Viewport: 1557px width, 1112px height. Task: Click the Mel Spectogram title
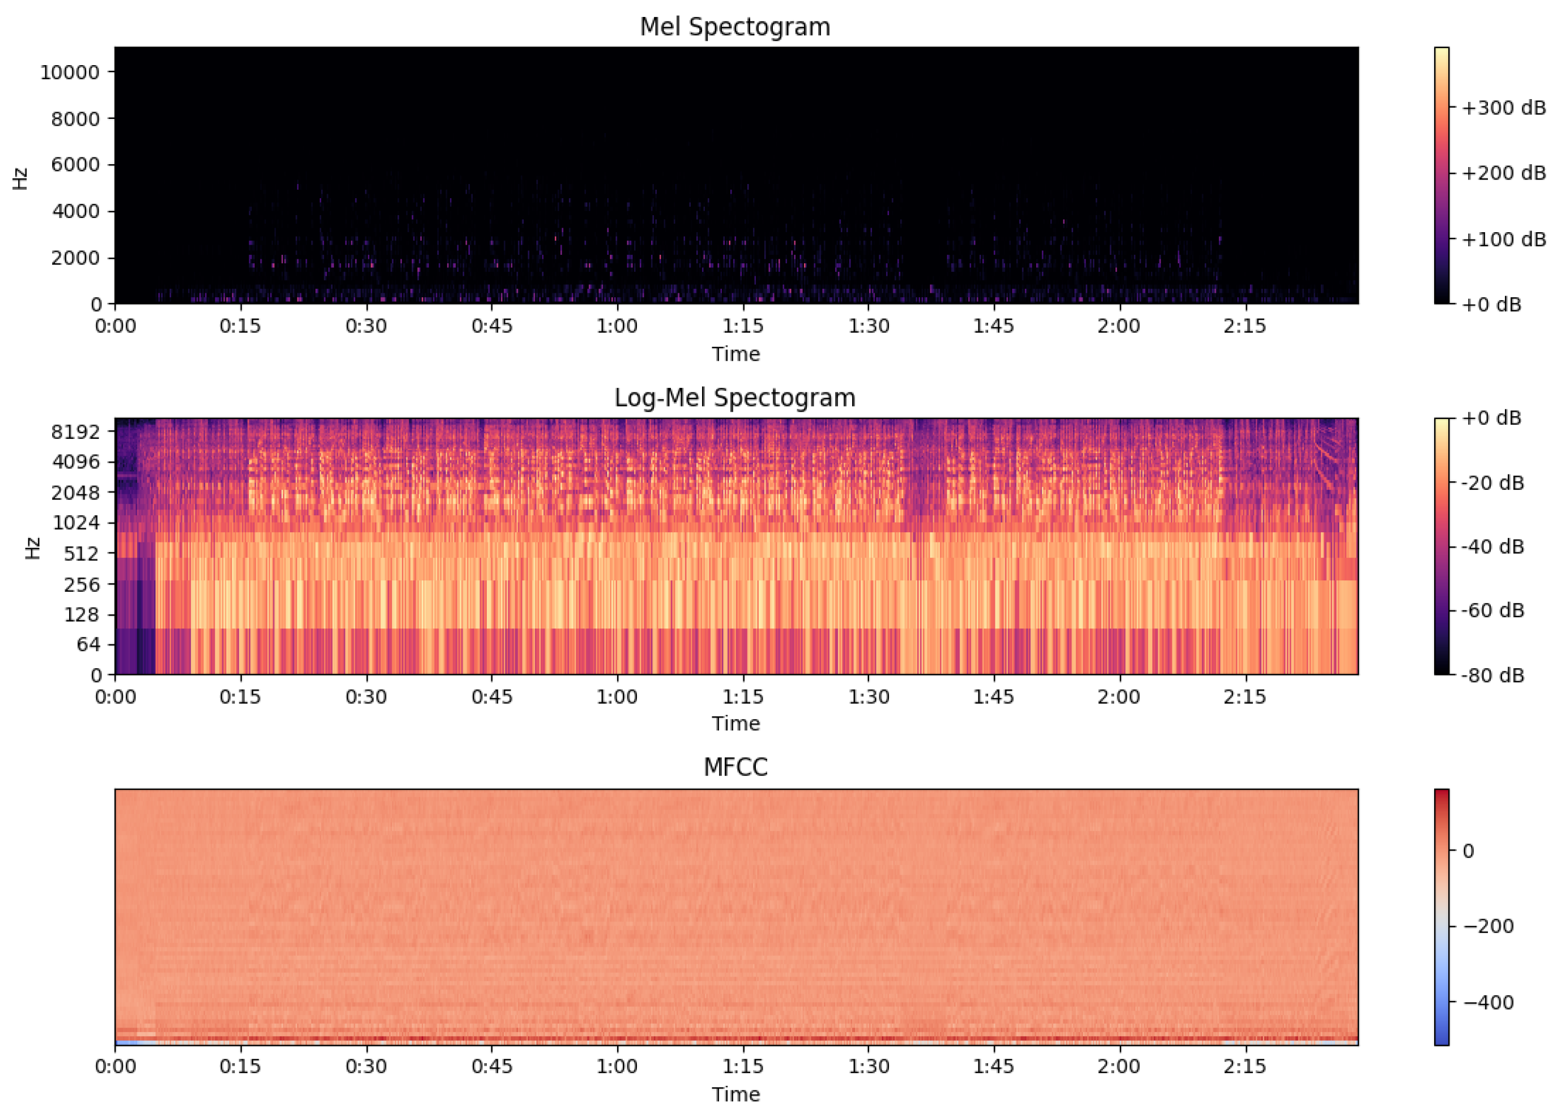coord(735,27)
